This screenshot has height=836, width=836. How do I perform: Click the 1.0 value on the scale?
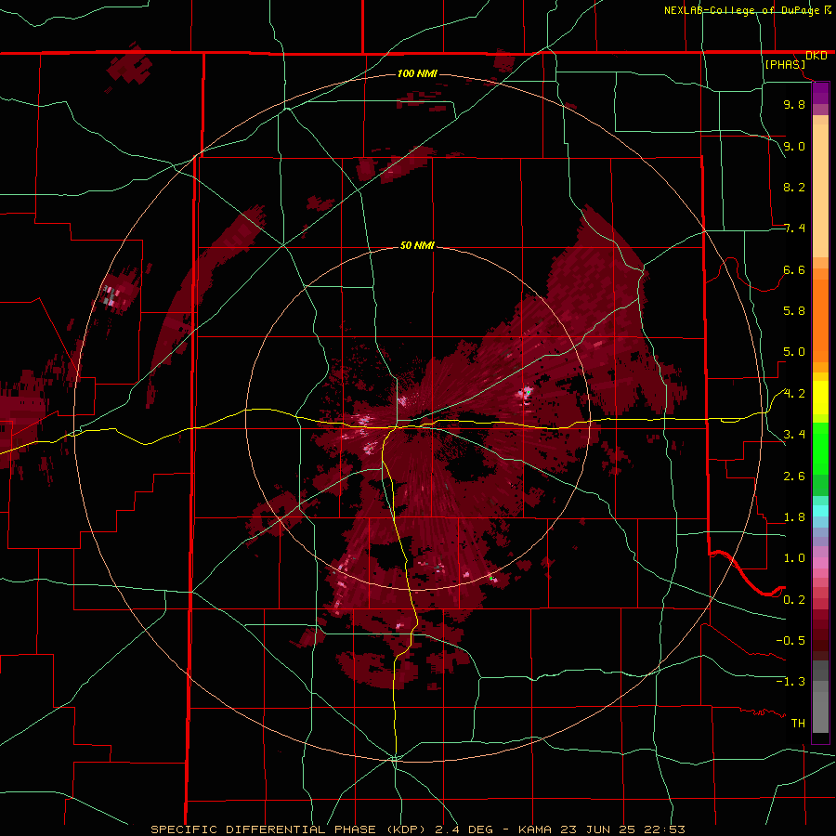coord(794,558)
